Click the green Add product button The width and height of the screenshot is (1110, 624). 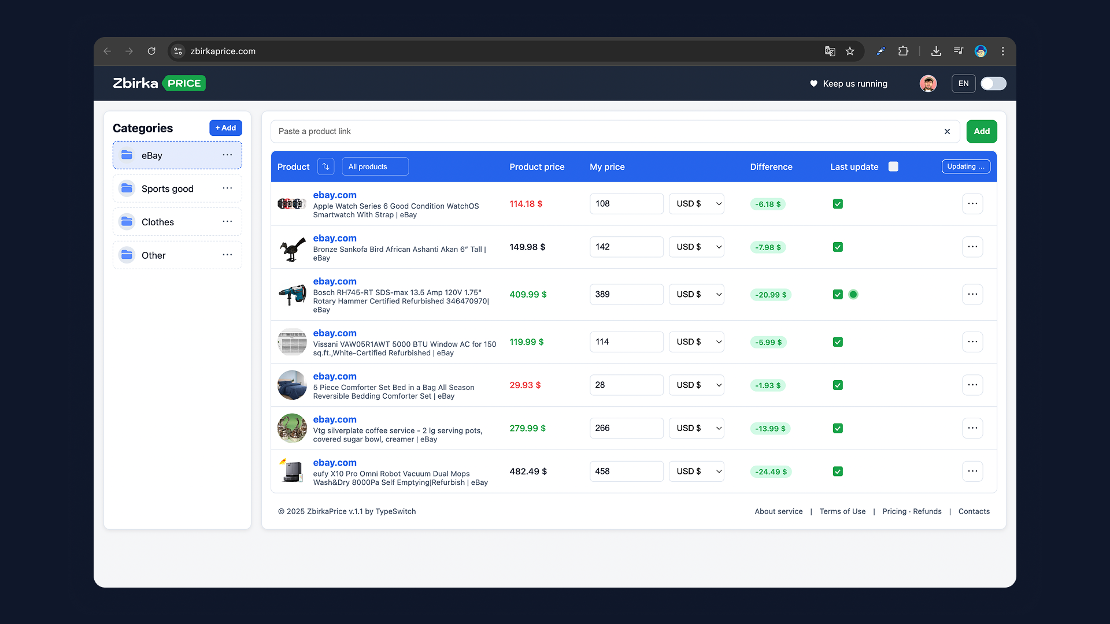pos(982,132)
